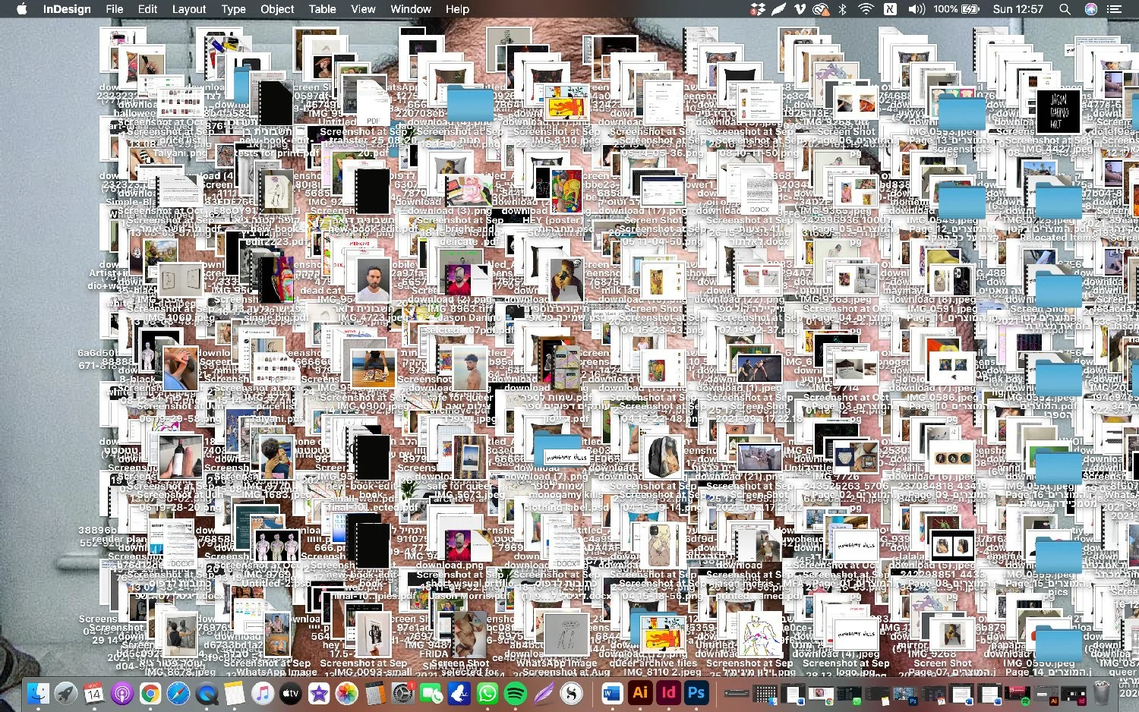Viewport: 1139px width, 712px height.
Task: Open Launchpad rocket icon in Dock
Action: tap(66, 693)
